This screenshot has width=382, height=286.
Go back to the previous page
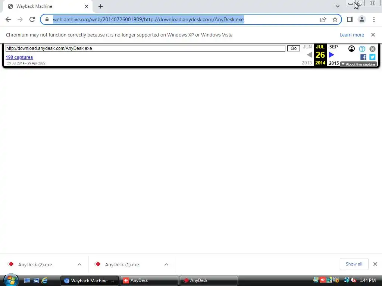8,19
